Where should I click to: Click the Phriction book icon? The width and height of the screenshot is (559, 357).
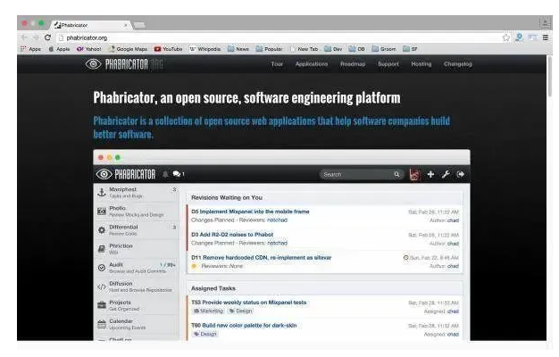point(102,249)
